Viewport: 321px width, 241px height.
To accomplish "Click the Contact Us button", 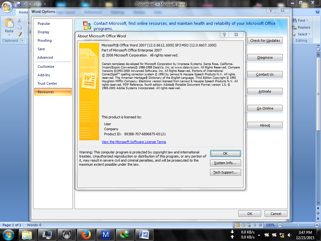I will click(265, 74).
